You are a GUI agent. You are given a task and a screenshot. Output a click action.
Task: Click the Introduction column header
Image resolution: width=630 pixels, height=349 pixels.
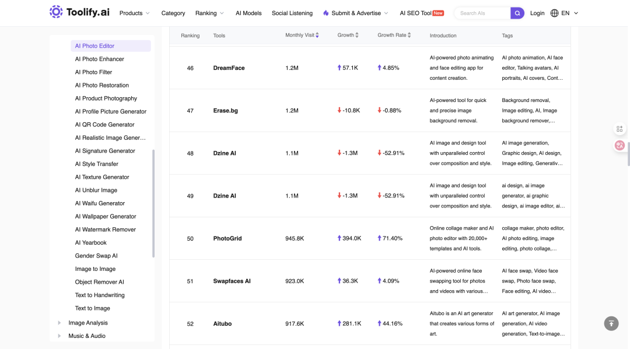[443, 36]
